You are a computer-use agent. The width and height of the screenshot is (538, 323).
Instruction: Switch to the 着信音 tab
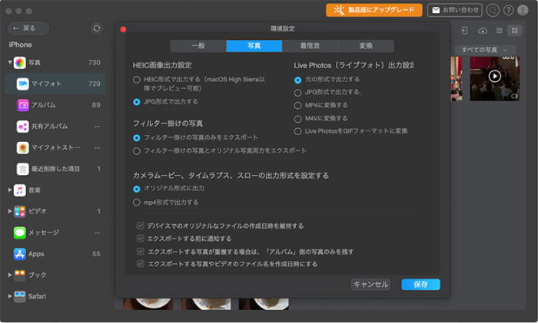pyautogui.click(x=310, y=46)
